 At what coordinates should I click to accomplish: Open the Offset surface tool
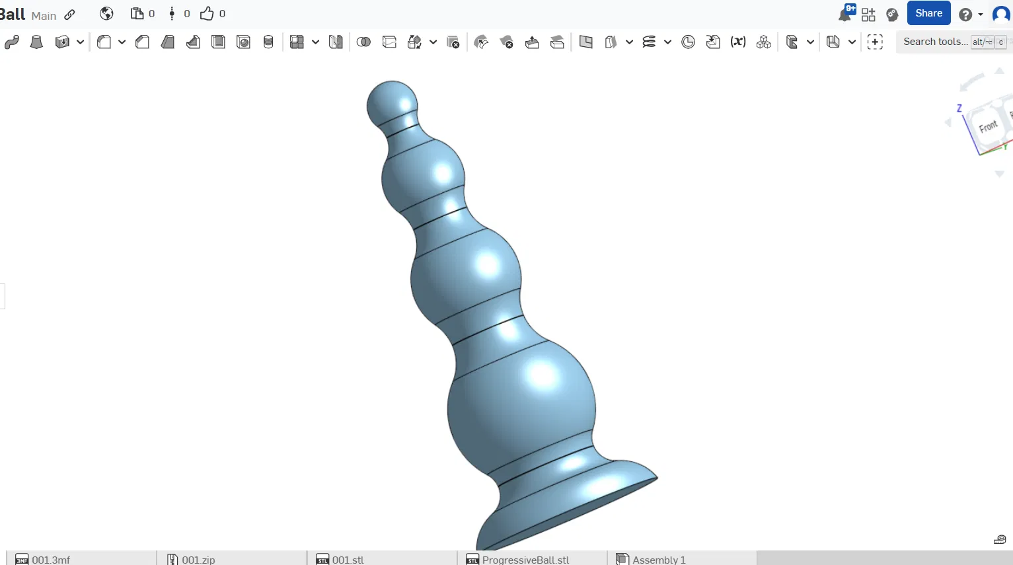coord(611,42)
